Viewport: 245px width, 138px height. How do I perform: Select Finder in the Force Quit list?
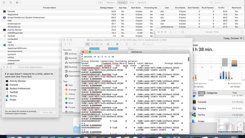click(30, 100)
